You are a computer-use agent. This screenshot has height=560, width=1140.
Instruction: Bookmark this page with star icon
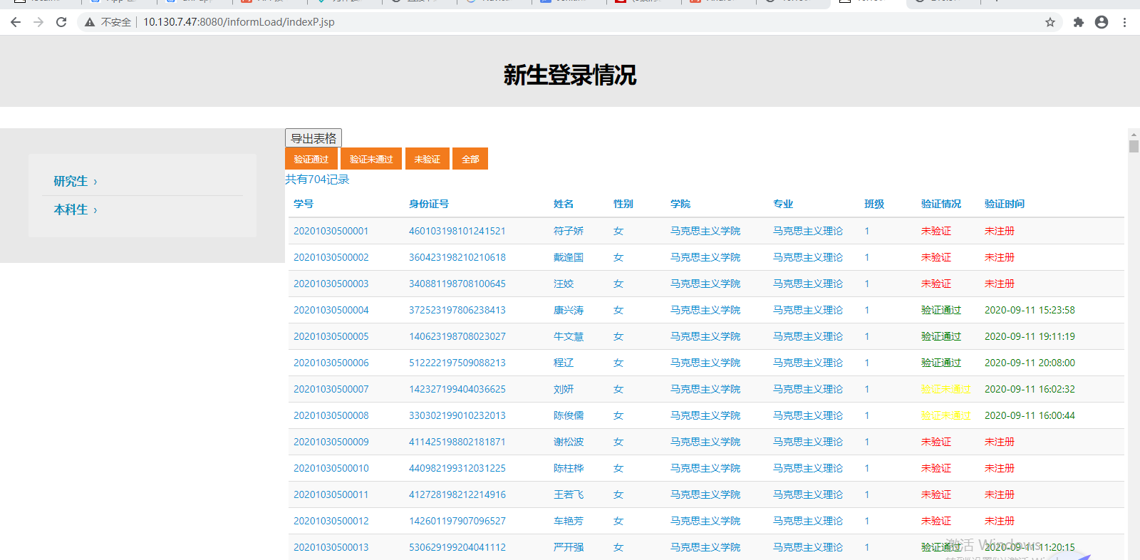pyautogui.click(x=1050, y=22)
